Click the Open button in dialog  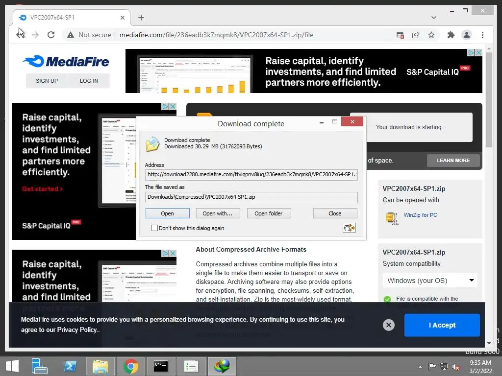168,213
